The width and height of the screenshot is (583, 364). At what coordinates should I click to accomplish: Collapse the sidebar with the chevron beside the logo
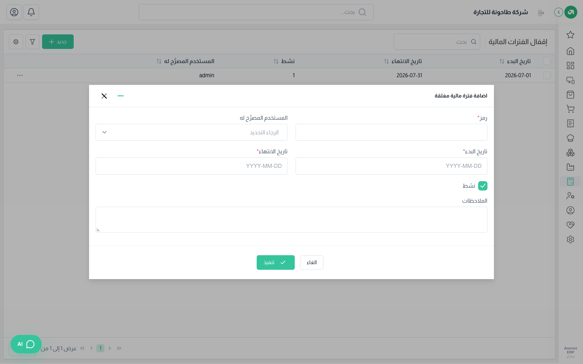point(559,12)
